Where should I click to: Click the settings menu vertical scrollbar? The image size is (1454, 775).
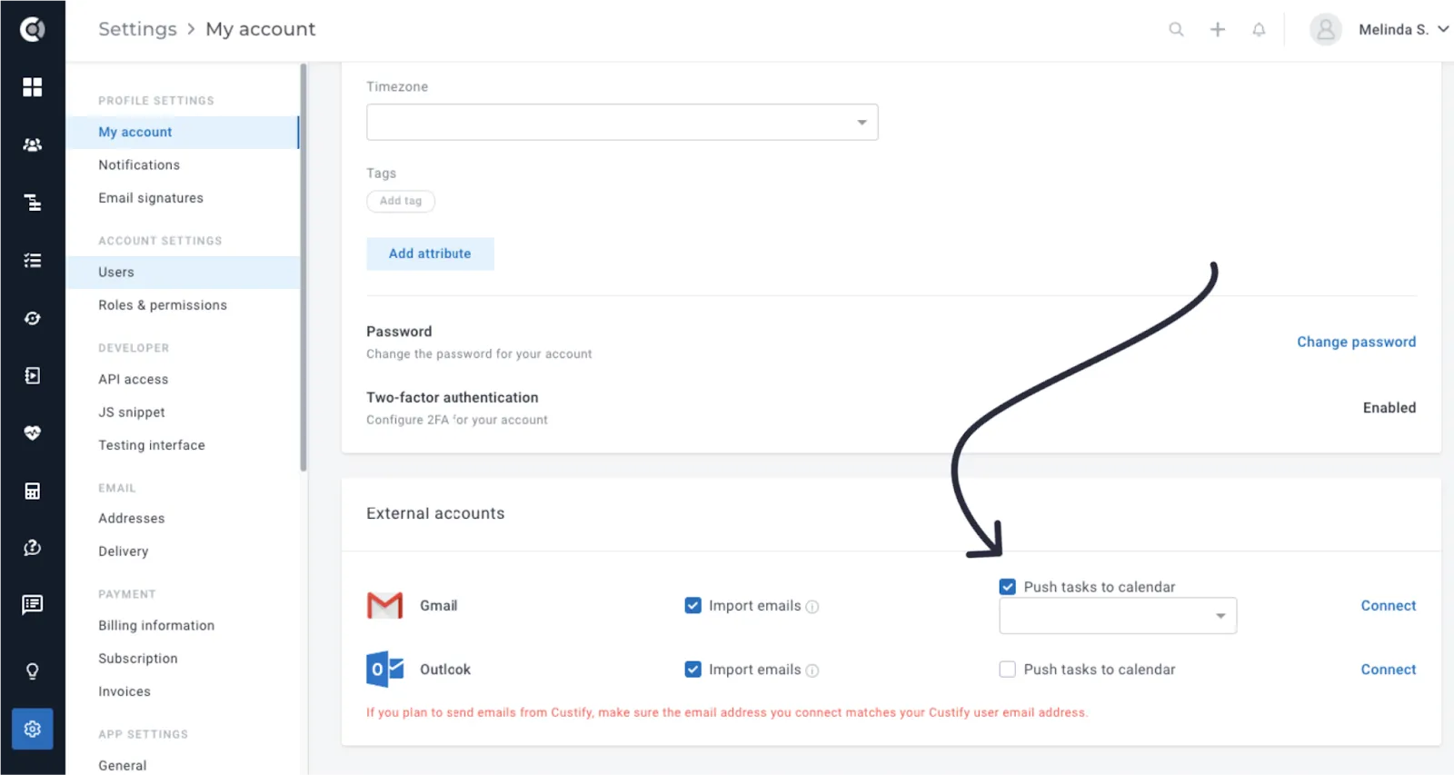tap(304, 267)
